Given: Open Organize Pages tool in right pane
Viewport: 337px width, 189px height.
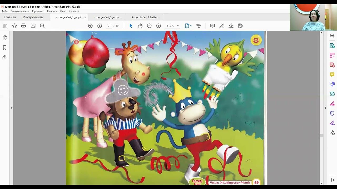Looking at the screenshot, I should pos(332,55).
